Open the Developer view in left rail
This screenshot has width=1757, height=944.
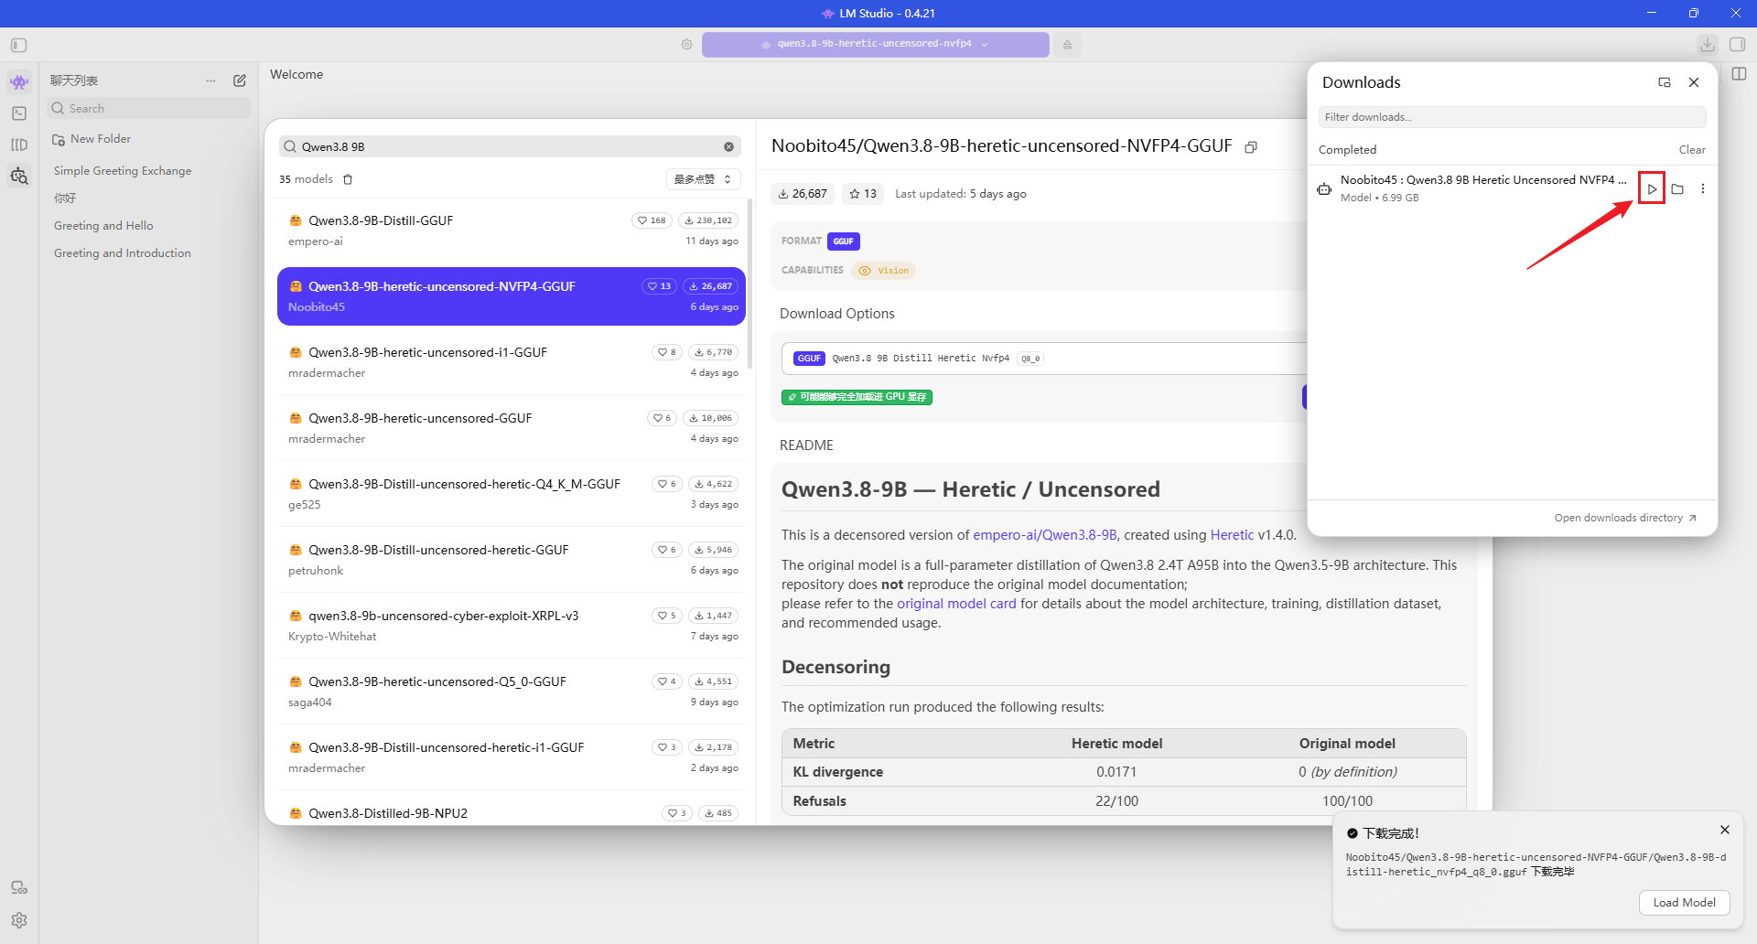[x=19, y=113]
